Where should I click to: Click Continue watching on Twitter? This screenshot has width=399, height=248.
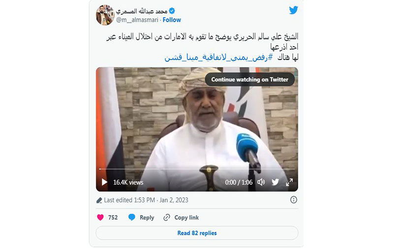pos(249,79)
